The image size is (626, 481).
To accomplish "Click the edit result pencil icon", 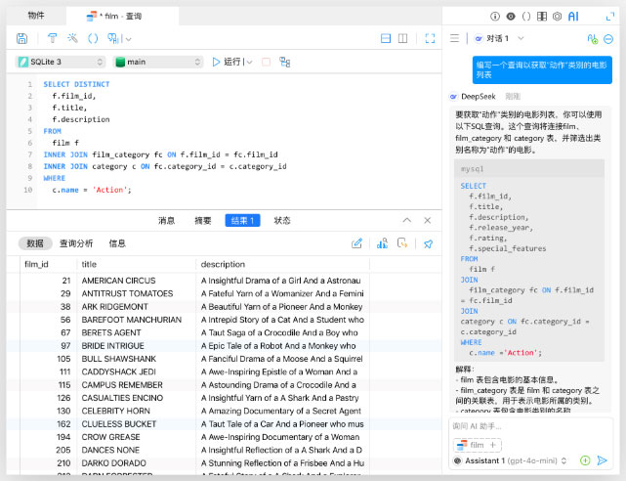I will coord(356,243).
